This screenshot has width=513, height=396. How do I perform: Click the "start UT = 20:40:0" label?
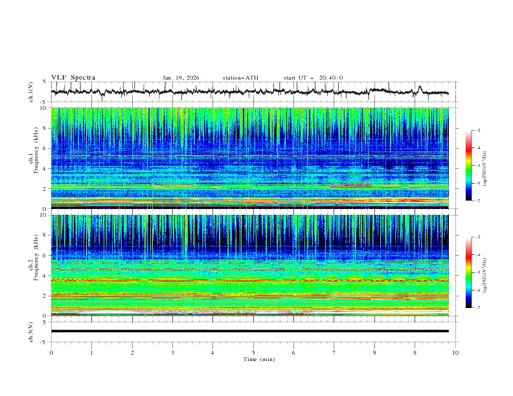click(313, 78)
